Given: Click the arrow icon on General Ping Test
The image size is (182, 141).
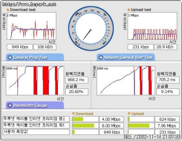Looking at the screenshot, I should point(10,57).
